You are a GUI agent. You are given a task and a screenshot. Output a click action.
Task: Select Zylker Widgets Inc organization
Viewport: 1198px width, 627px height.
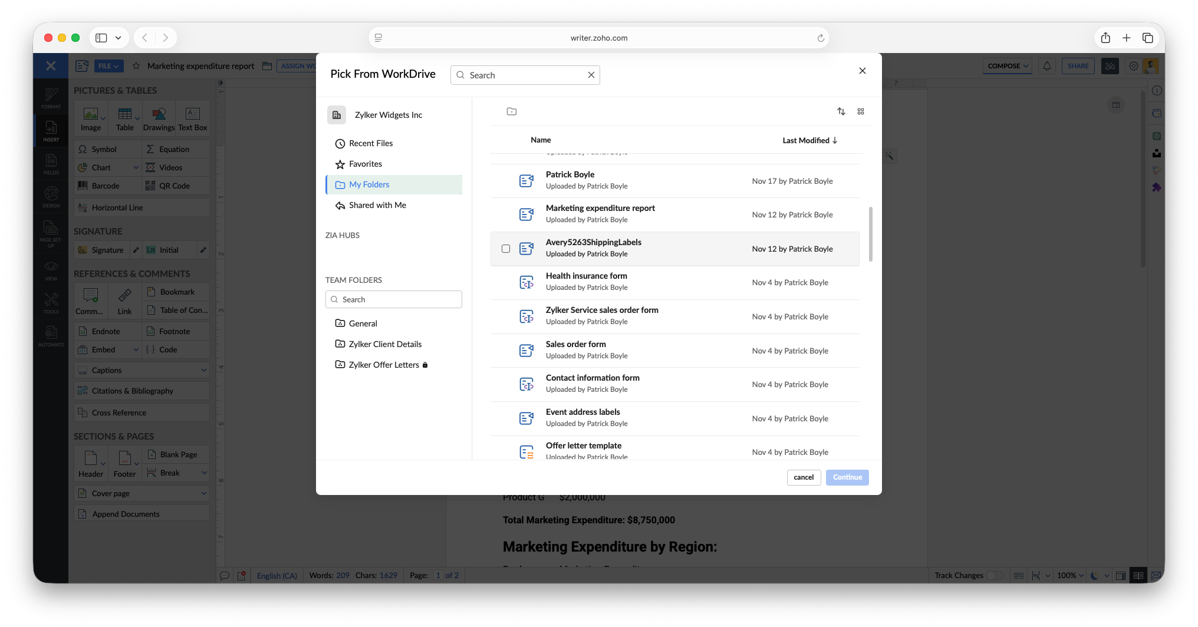376,115
